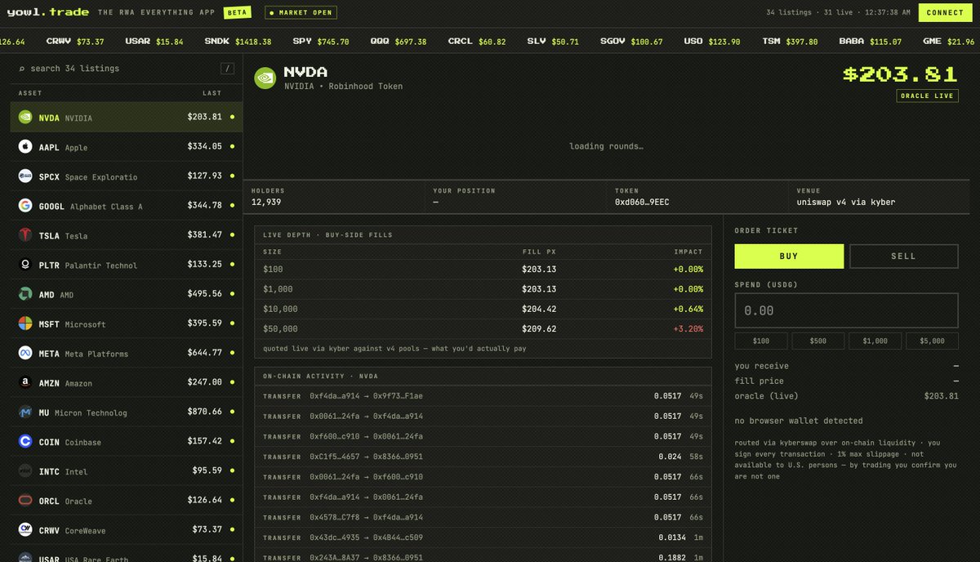Click the CONNECT button

coord(945,12)
